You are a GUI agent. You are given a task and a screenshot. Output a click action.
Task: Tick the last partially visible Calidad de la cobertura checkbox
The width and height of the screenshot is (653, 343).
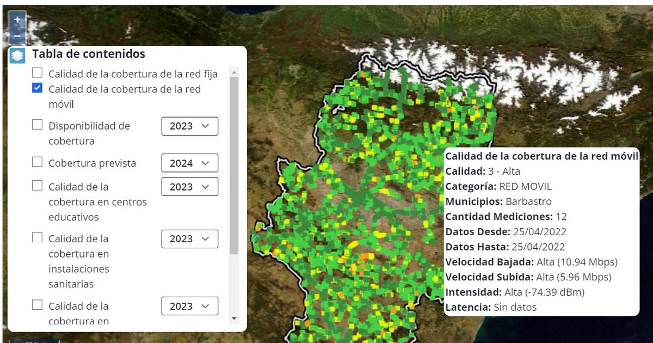tap(37, 305)
